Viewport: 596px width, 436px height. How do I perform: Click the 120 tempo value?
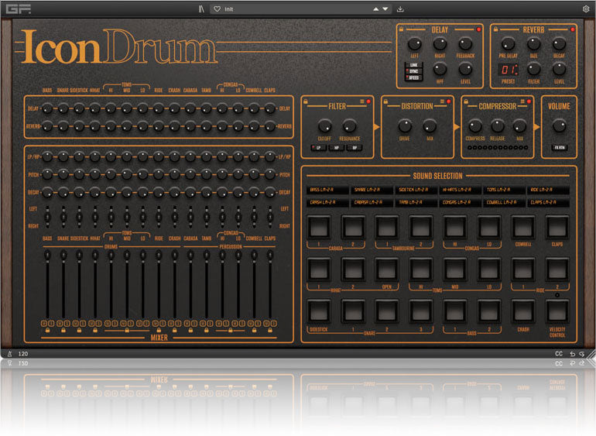tap(23, 354)
